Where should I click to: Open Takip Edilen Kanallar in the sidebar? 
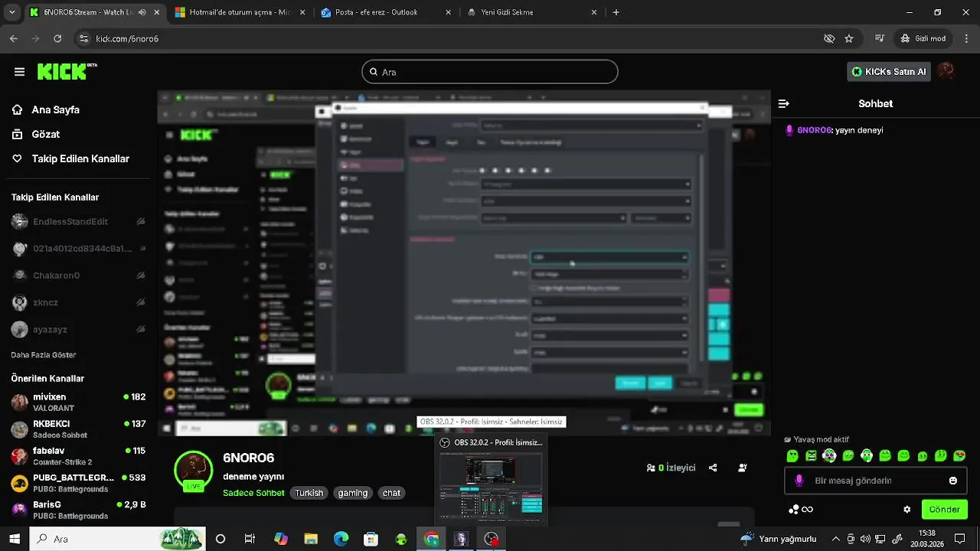(70, 158)
